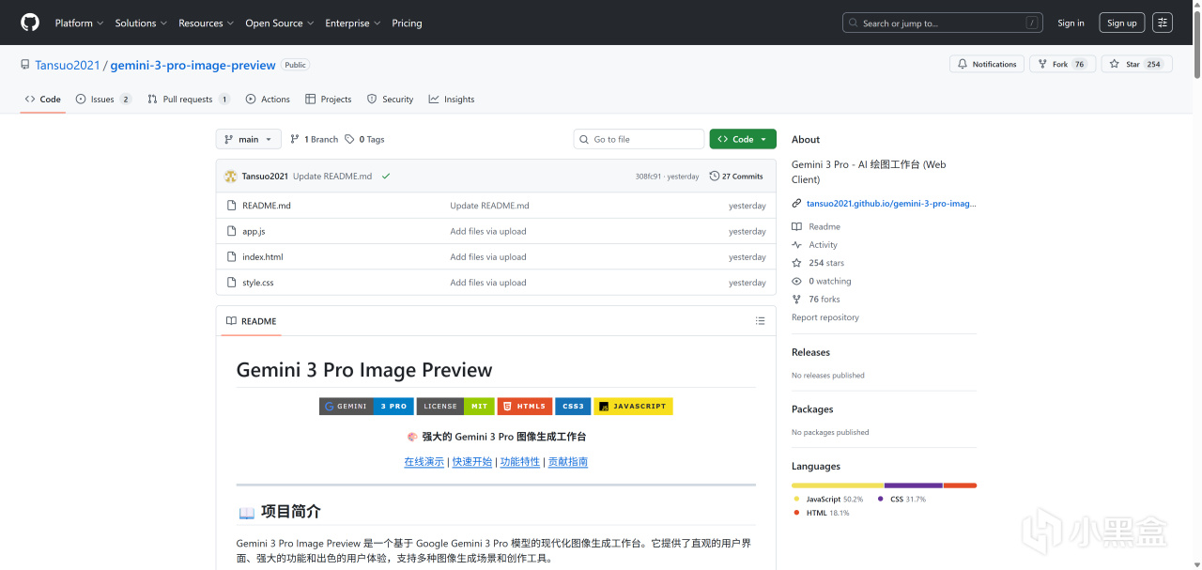Screen dimensions: 1202x570
Task: Switch to the Issues tab
Action: tap(103, 99)
